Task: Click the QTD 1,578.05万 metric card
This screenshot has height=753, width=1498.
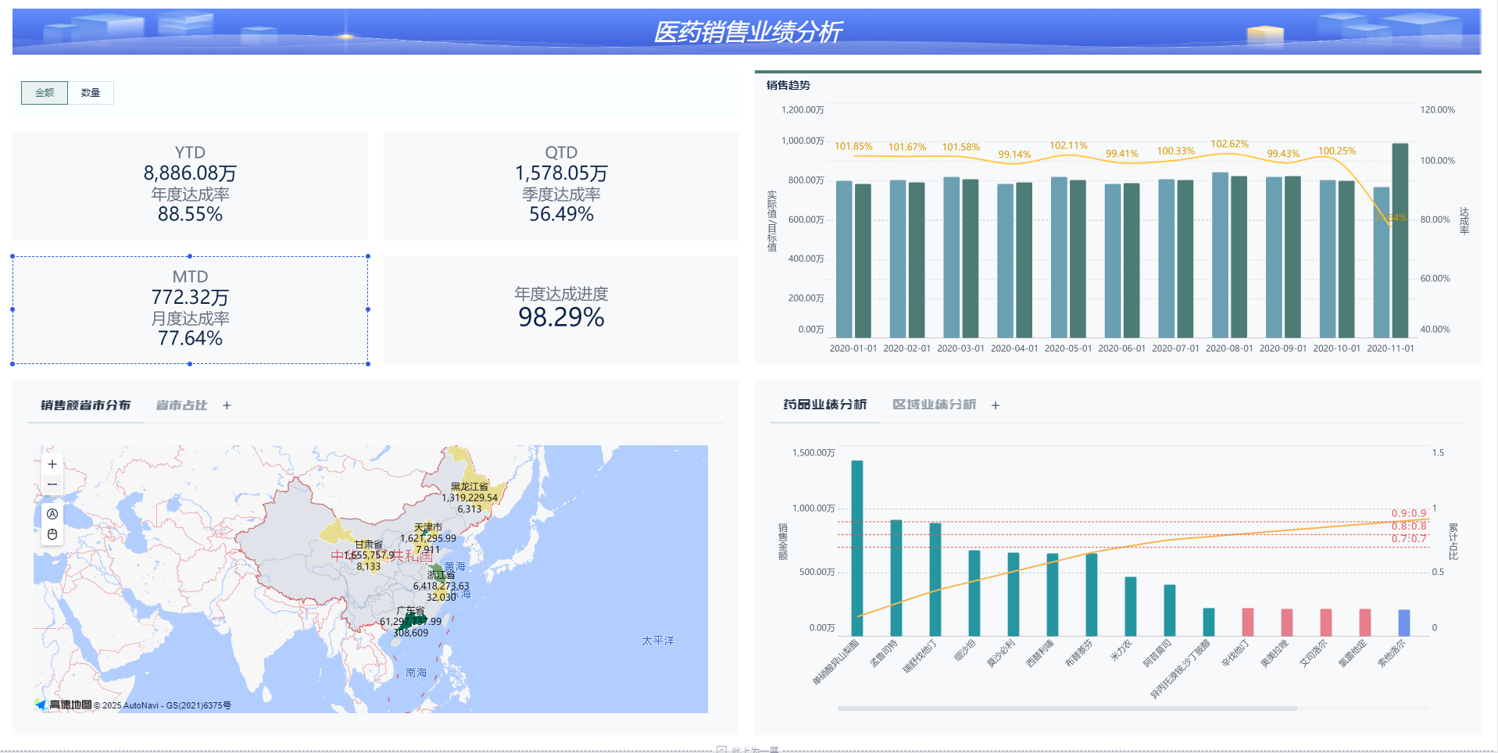Action: pos(561,185)
